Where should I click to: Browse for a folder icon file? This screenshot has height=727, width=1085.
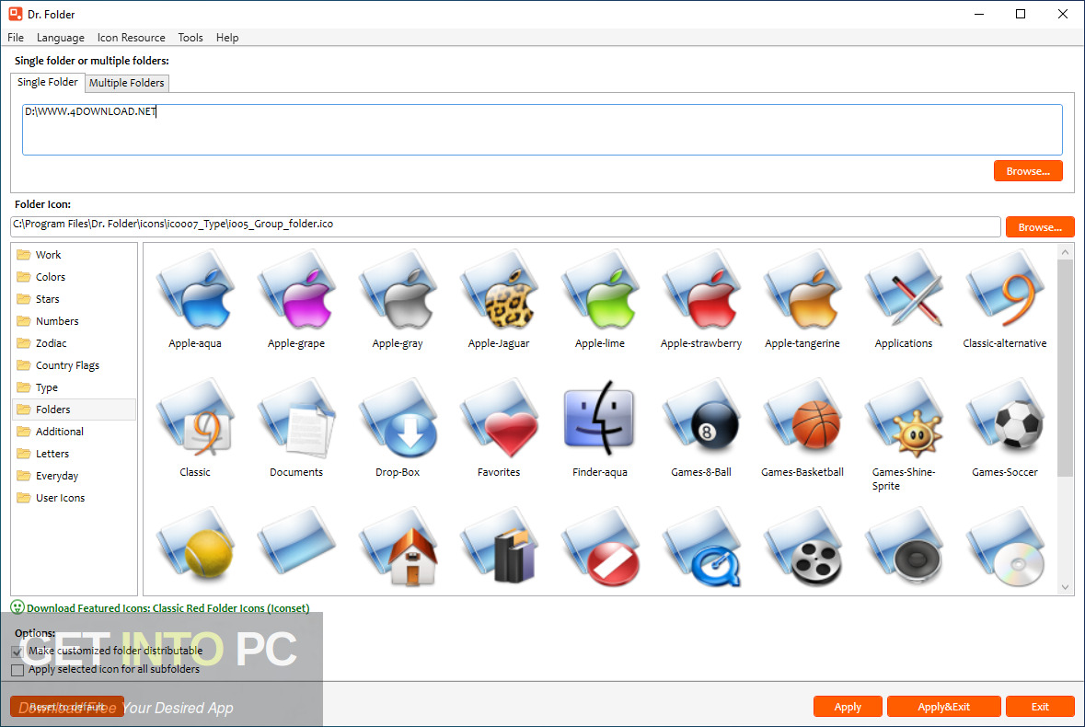[1039, 227]
